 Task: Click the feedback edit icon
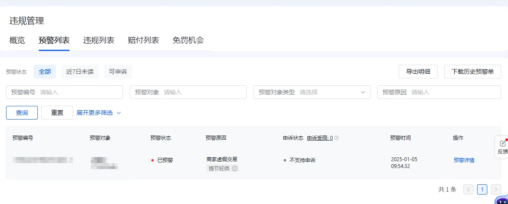(x=502, y=144)
